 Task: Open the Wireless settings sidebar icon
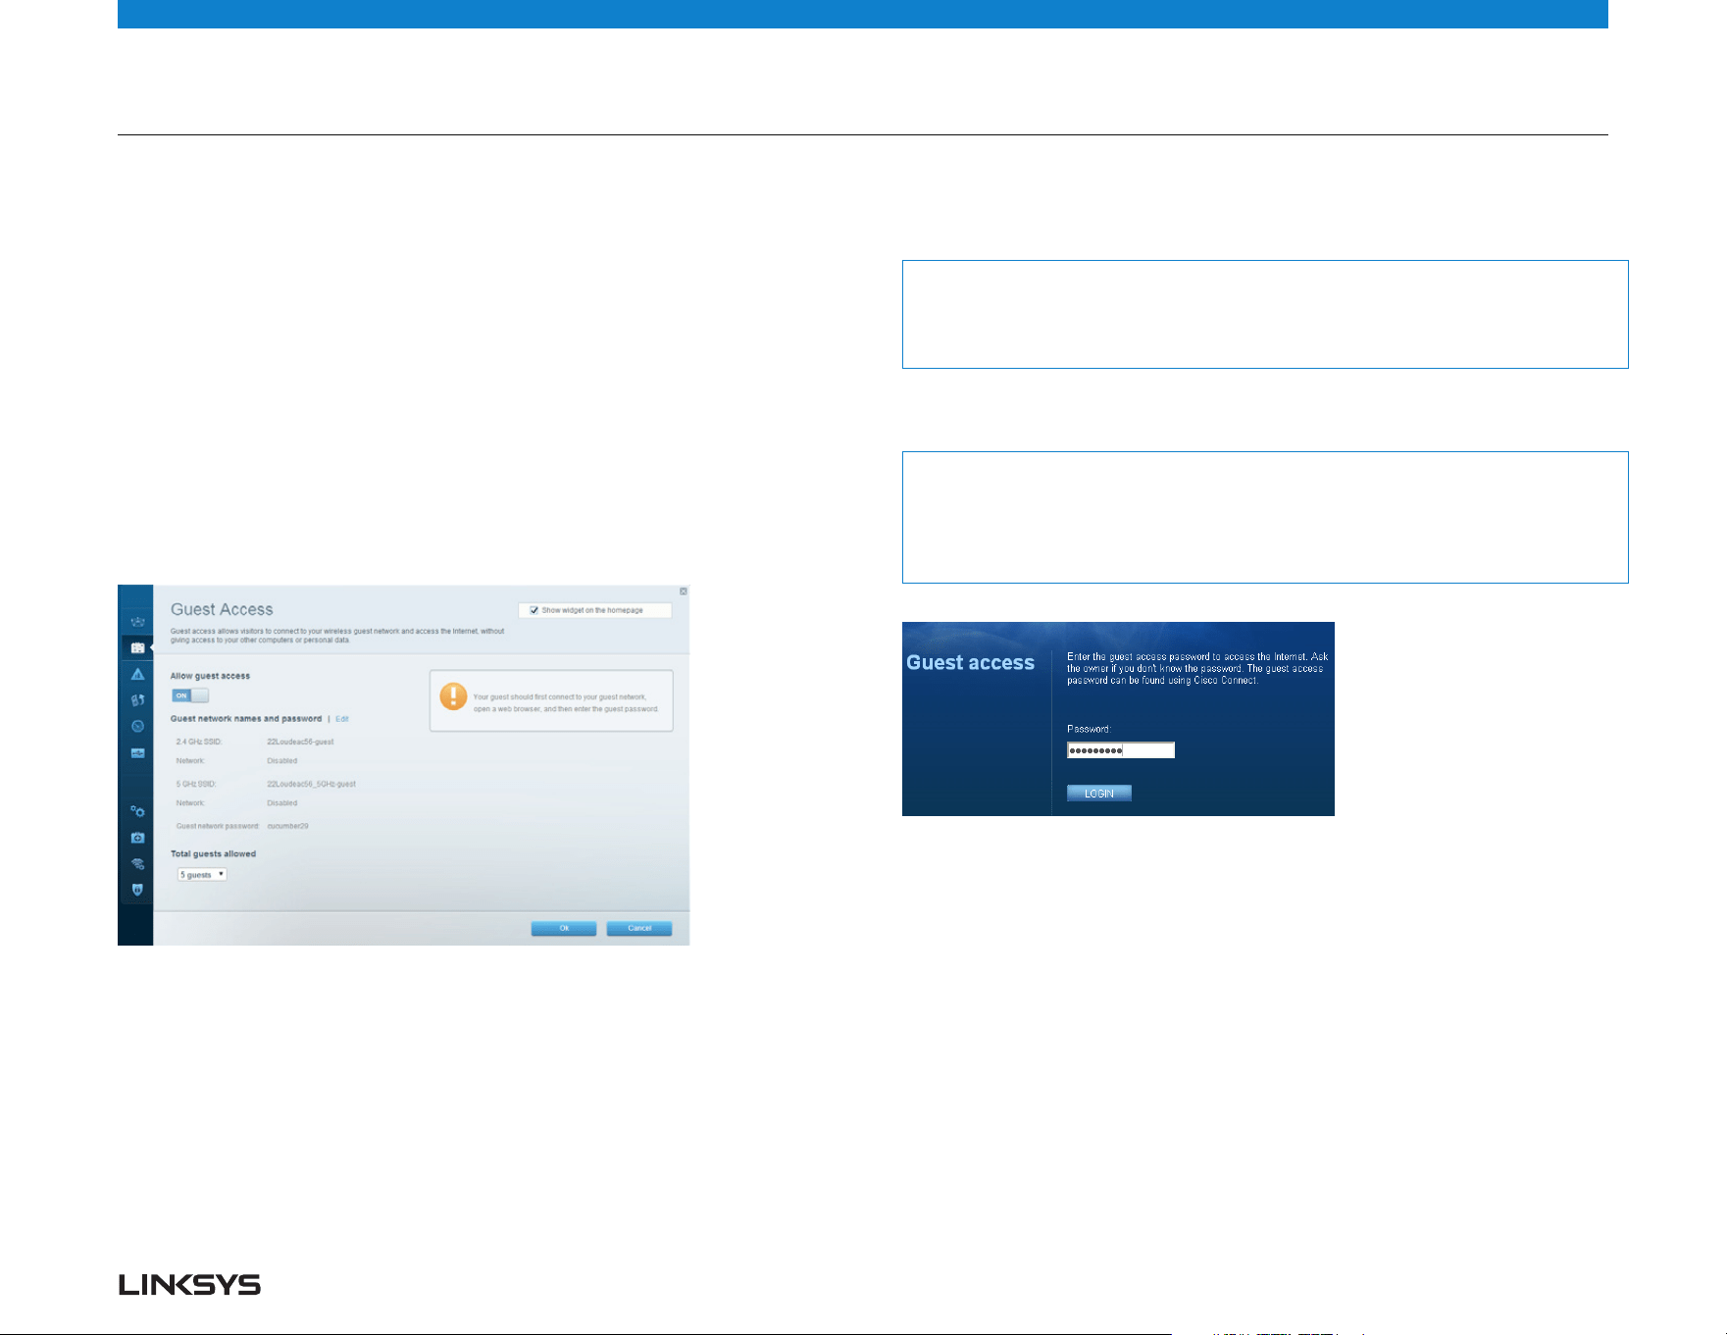coord(137,864)
